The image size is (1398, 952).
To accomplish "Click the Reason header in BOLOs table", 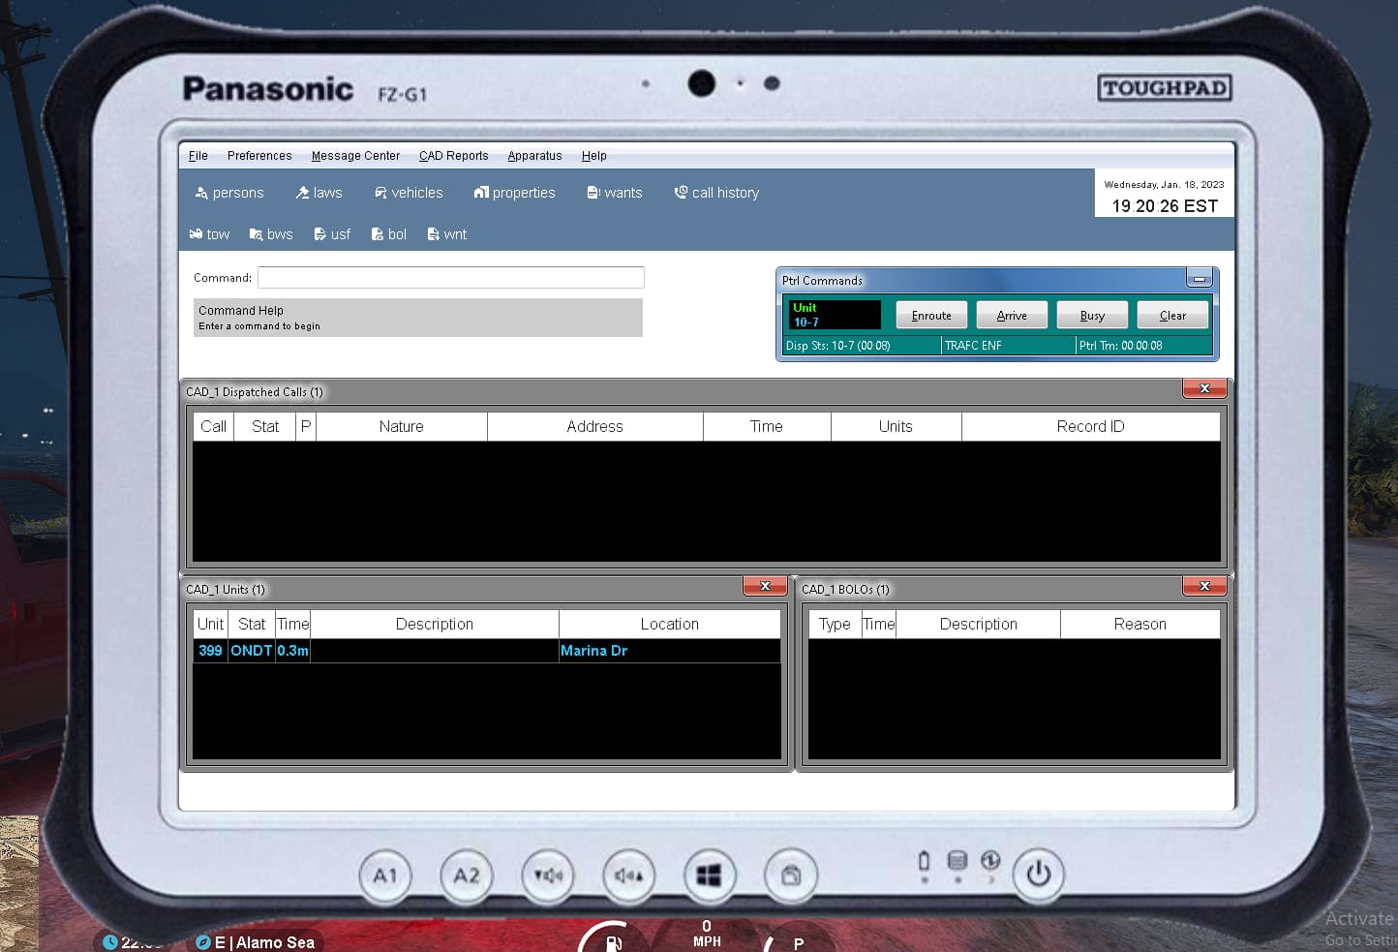I will [x=1140, y=625].
